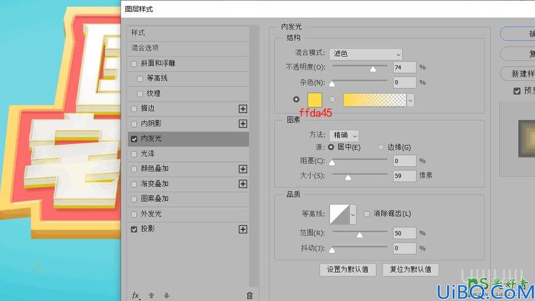Click the yellow-to-transparent gradient bar
Screen dimensions: 535x301
[374, 100]
